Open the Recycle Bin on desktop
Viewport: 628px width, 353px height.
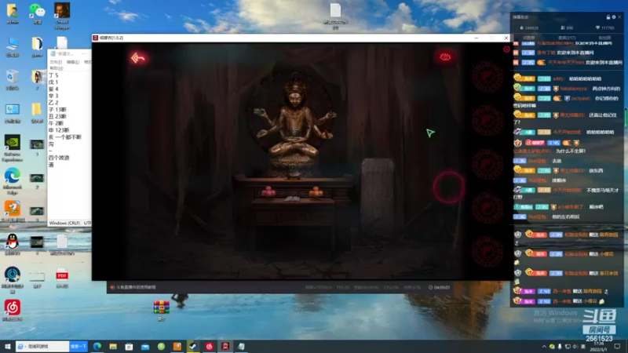pos(13,80)
